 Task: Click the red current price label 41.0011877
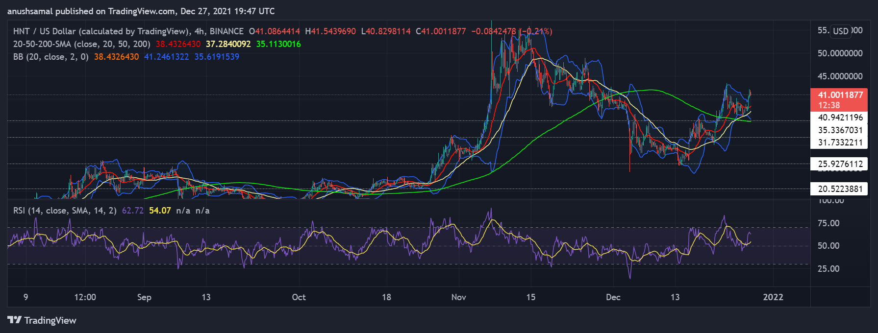[x=840, y=95]
